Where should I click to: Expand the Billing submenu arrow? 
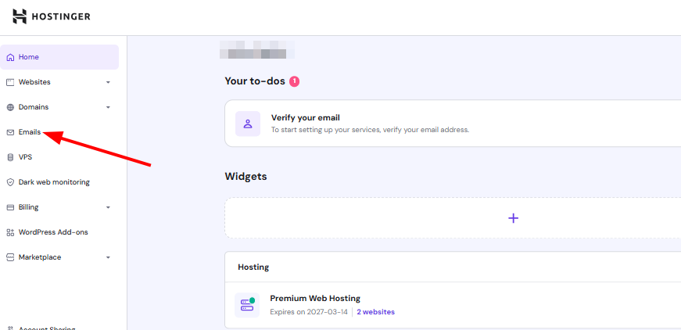pyautogui.click(x=108, y=207)
